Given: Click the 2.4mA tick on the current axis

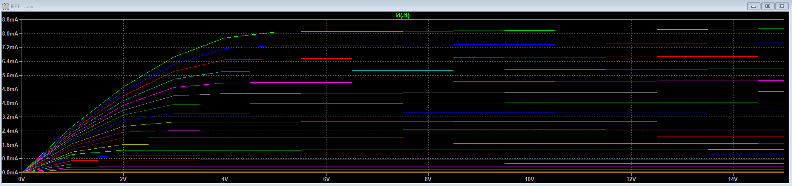Looking at the screenshot, I should coord(10,131).
